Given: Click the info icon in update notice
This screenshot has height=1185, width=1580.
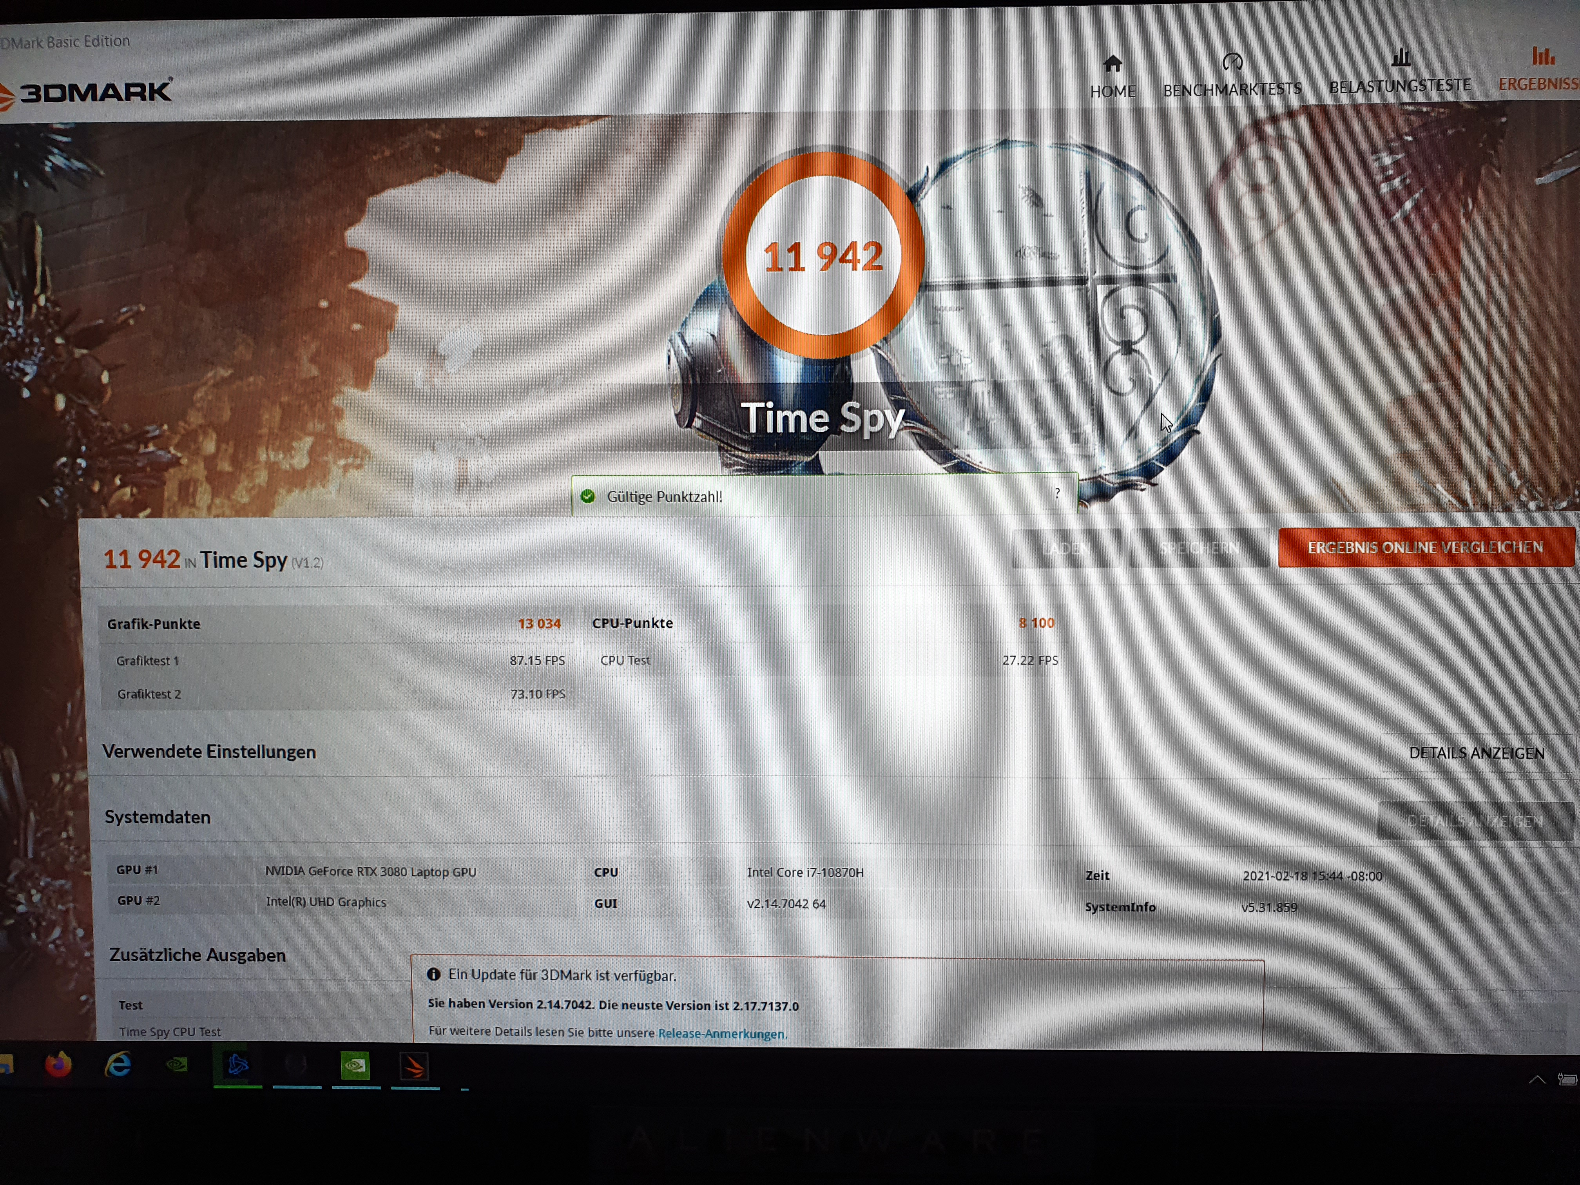Looking at the screenshot, I should (x=433, y=974).
